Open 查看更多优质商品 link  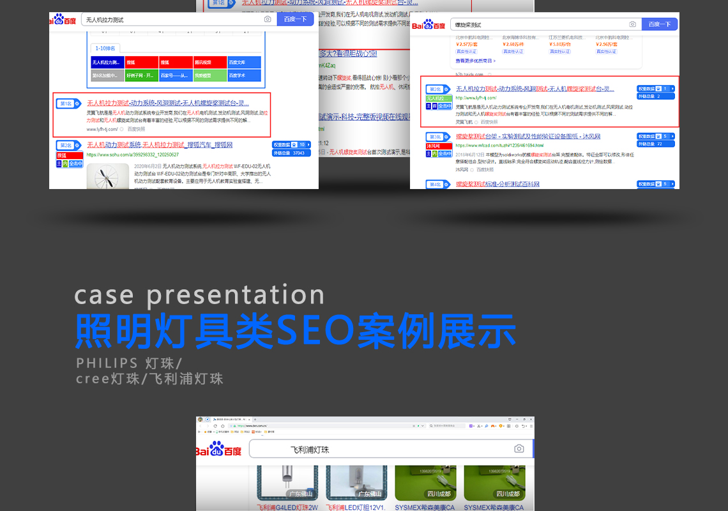click(476, 61)
